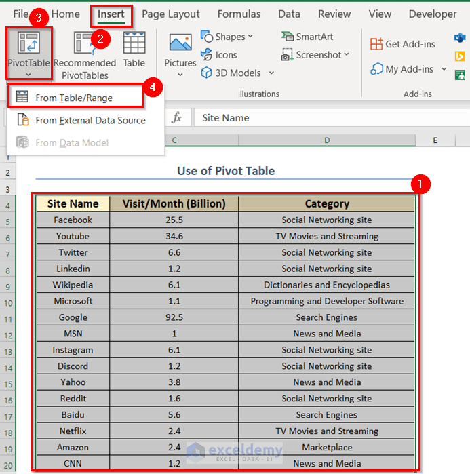The image size is (470, 474).
Task: Open the 3D Models dropdown arrow
Action: tap(271, 73)
